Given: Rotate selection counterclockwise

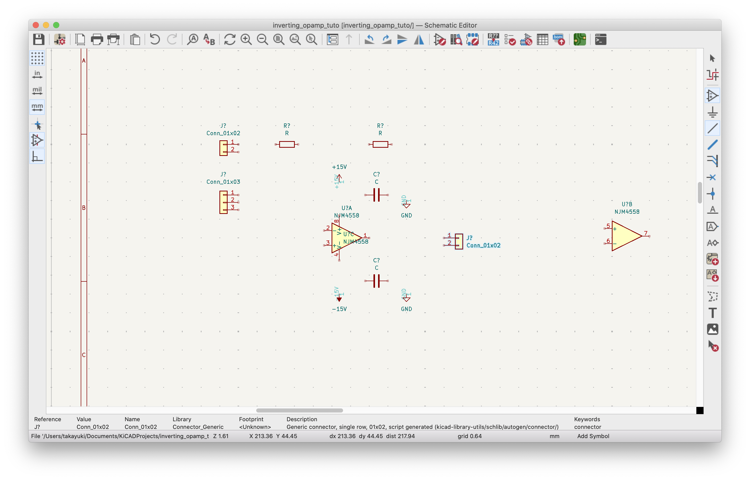Looking at the screenshot, I should (370, 40).
